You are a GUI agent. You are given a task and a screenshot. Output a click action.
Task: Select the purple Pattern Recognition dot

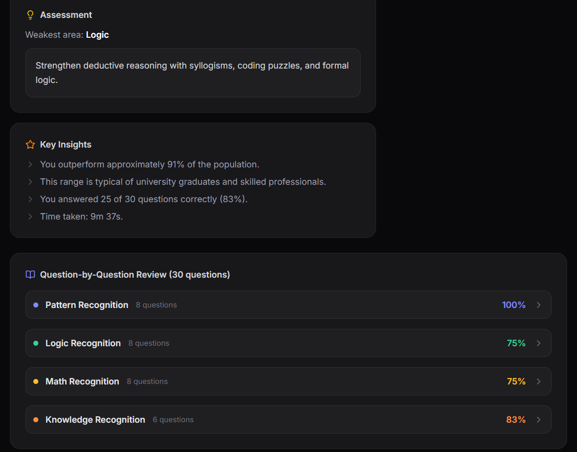[35, 304]
